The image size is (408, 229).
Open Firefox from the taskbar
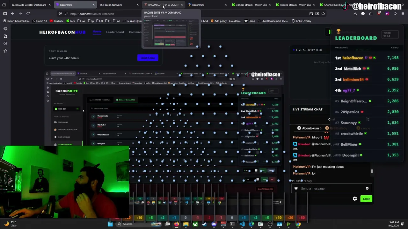[x=176, y=224]
